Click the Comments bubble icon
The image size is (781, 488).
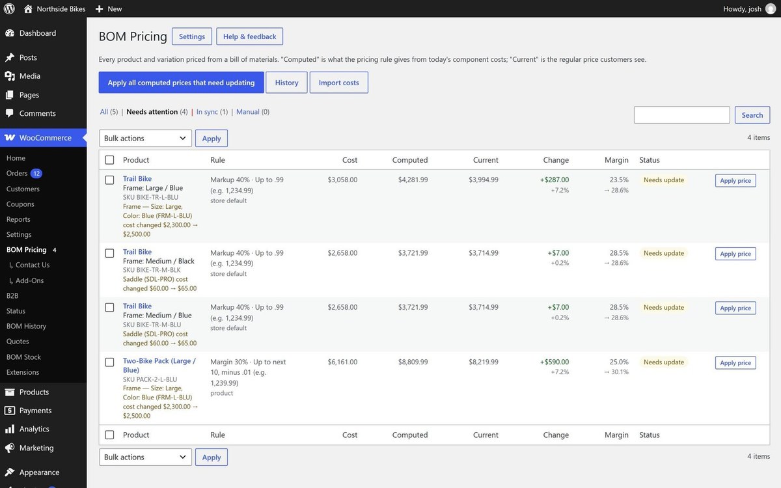coord(10,113)
